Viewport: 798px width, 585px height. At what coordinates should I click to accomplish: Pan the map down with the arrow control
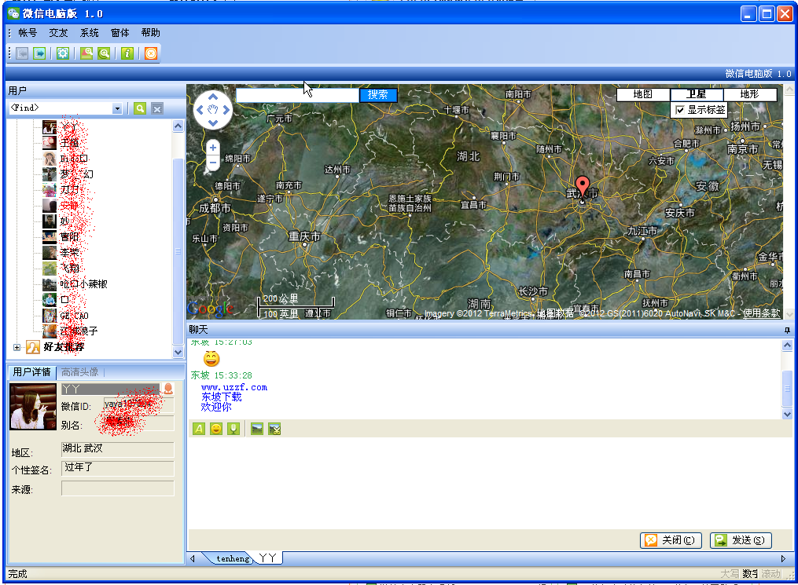tap(213, 123)
